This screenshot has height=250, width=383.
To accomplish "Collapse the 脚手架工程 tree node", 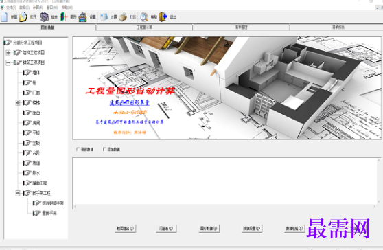I will [x=18, y=193].
